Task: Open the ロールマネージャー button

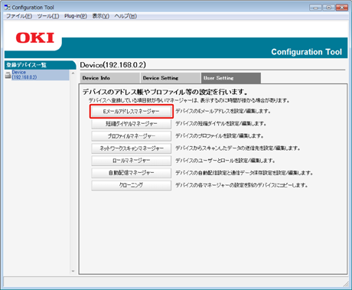Action: click(132, 161)
